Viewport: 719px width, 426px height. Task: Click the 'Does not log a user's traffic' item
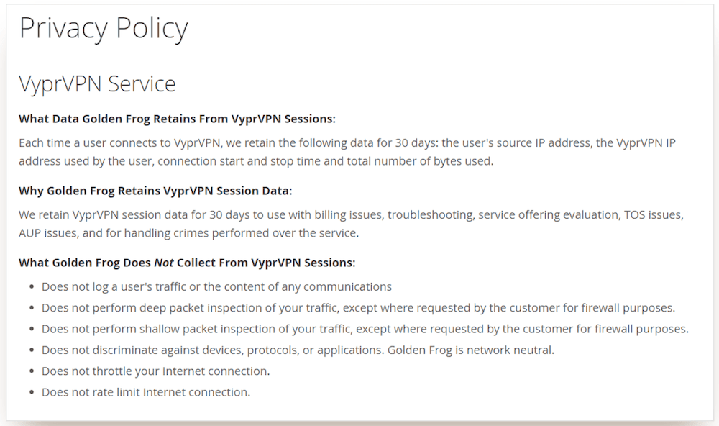[x=216, y=286]
